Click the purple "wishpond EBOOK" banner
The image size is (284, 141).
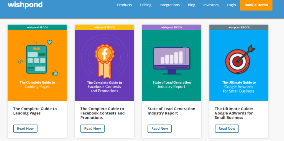(x=171, y=27)
